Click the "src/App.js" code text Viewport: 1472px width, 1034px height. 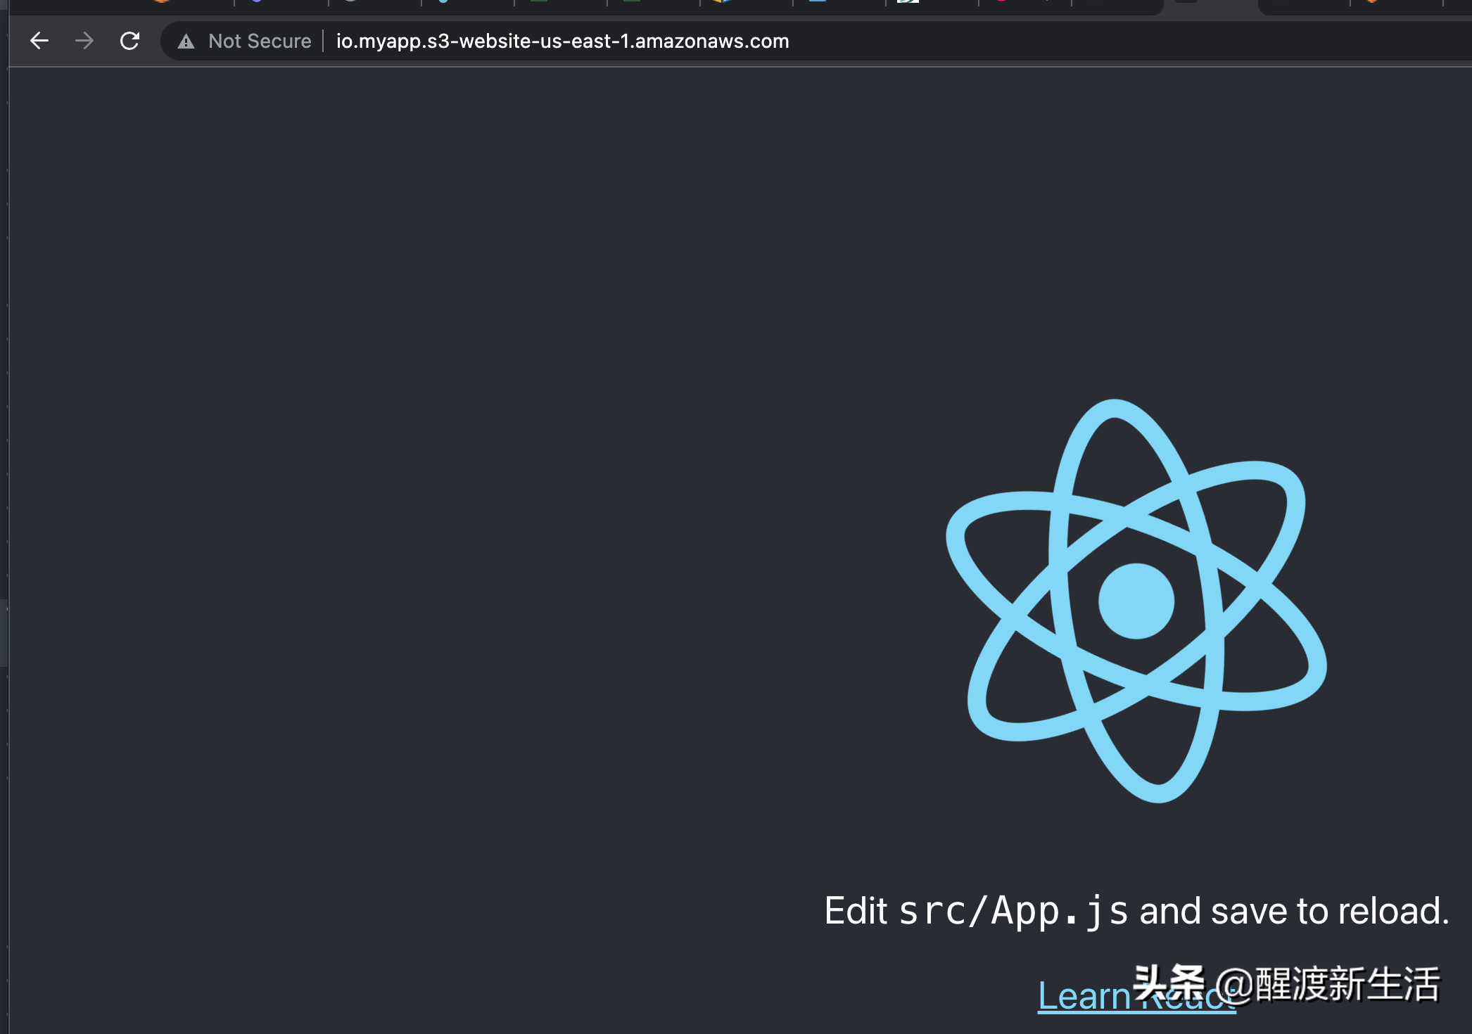[1013, 911]
